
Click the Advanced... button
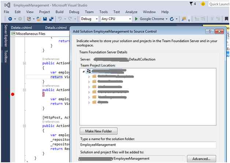click(x=201, y=159)
